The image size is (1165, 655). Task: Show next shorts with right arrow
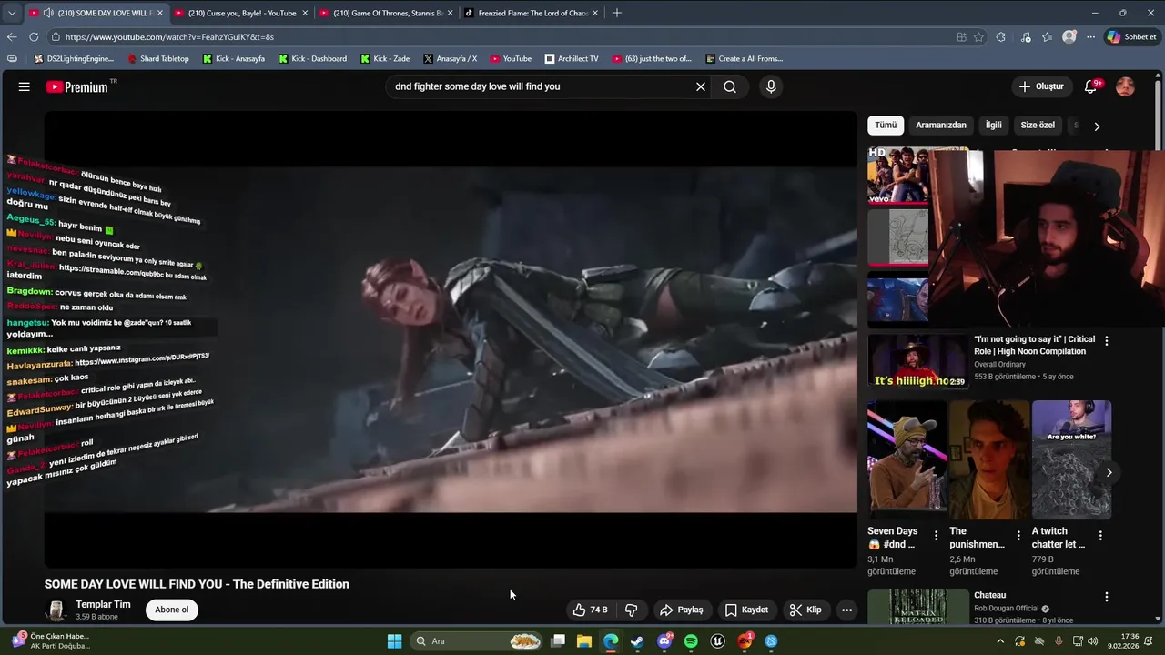click(1109, 472)
